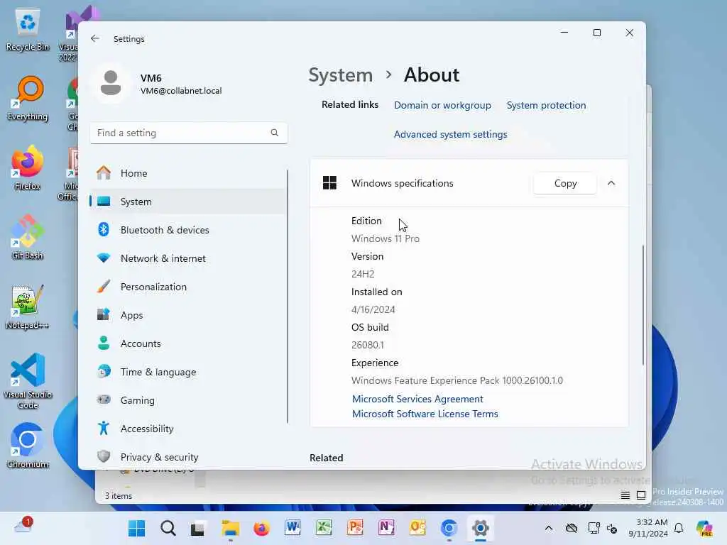Copy the Windows specifications
Screen dimensions: 727x545
[x=565, y=184]
